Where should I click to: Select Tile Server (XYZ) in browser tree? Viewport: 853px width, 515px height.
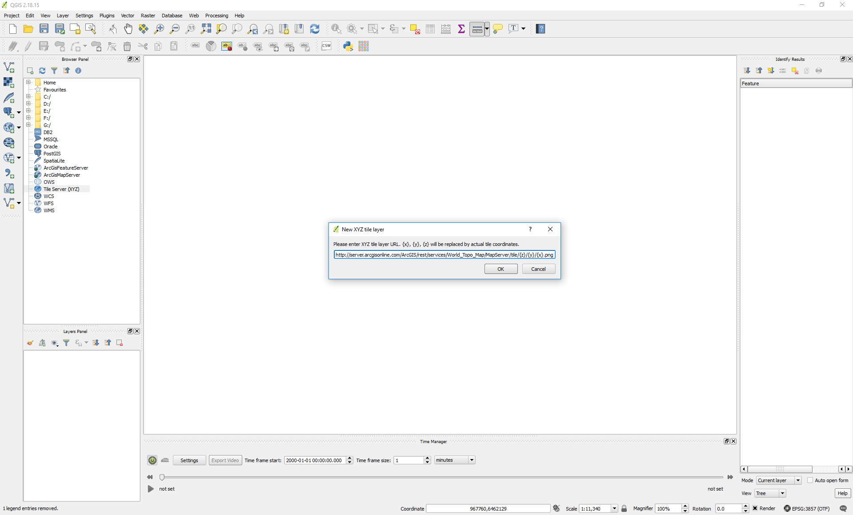pyautogui.click(x=61, y=189)
